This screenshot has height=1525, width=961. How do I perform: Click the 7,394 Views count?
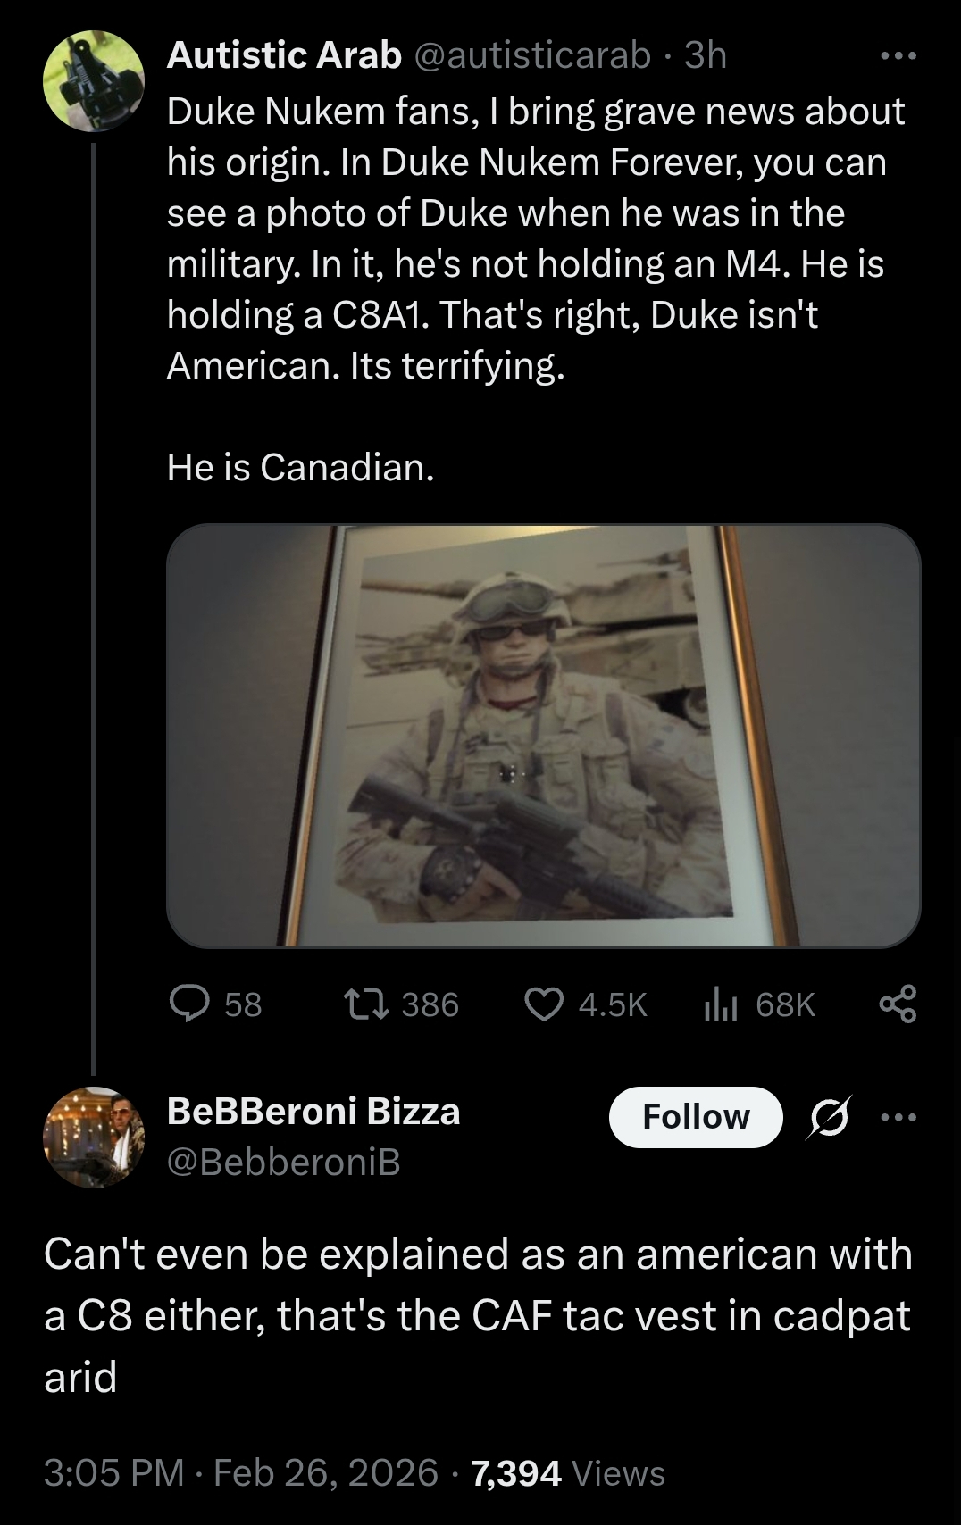coord(568,1472)
